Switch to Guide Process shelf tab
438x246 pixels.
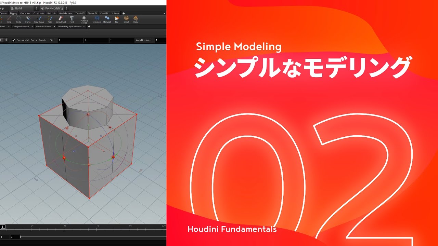(66, 13)
